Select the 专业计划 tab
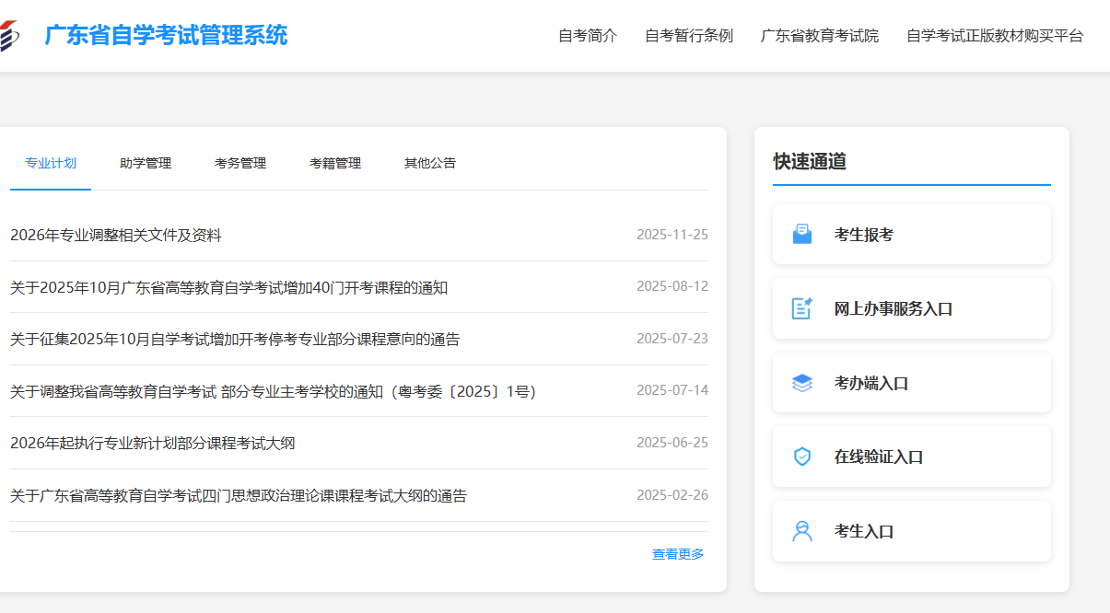 point(51,163)
